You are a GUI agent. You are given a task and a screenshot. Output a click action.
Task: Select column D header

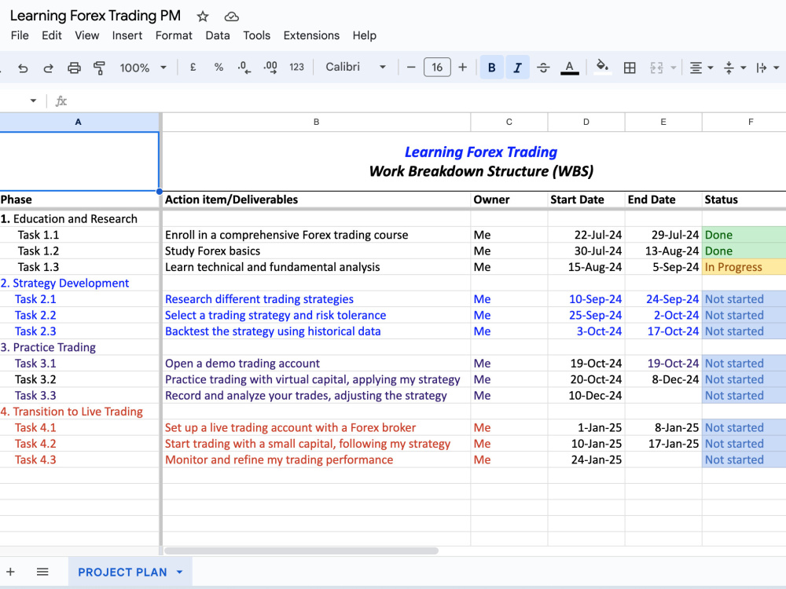pos(586,122)
